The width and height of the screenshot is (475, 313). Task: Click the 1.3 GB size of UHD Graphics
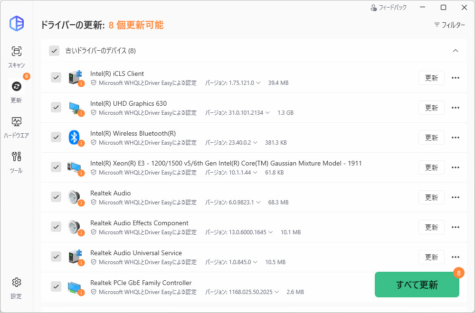(285, 113)
